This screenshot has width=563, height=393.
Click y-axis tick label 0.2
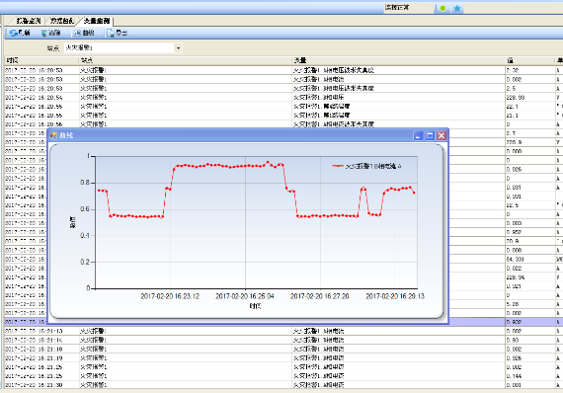click(x=85, y=262)
